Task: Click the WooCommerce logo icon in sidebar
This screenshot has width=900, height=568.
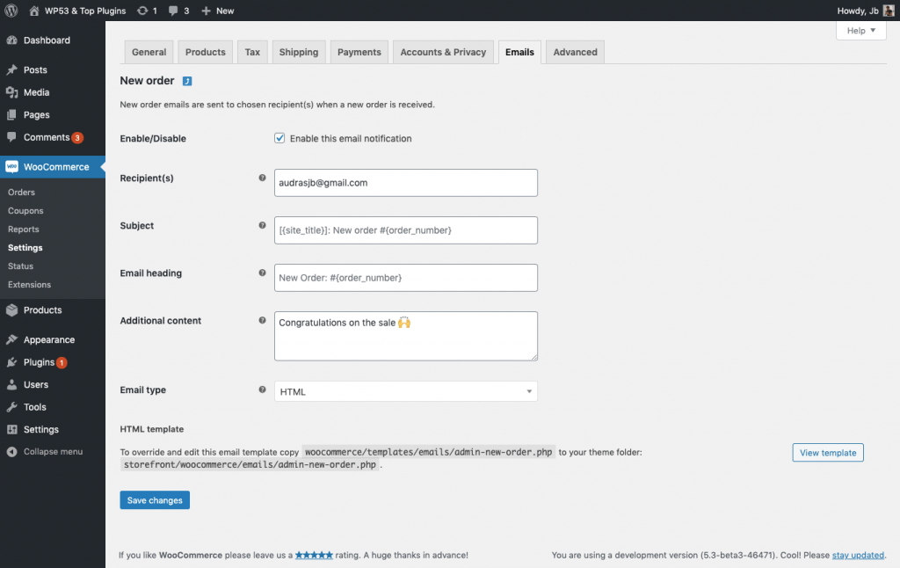Action: point(11,166)
